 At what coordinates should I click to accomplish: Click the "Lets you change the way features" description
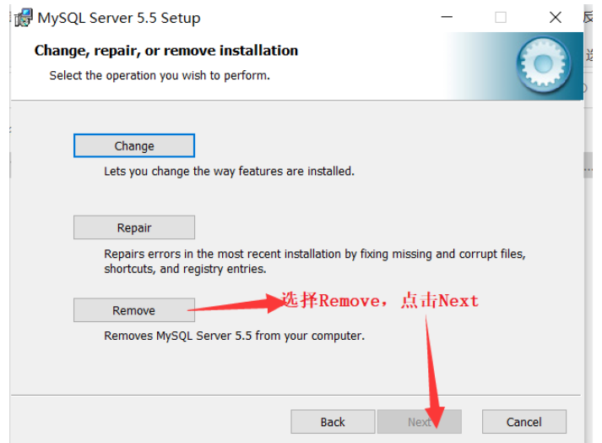(x=229, y=171)
